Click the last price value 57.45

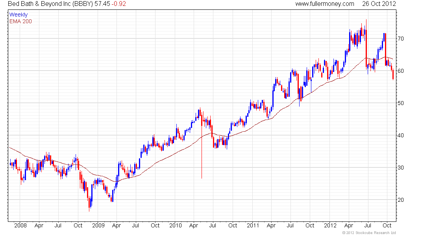(102, 4)
